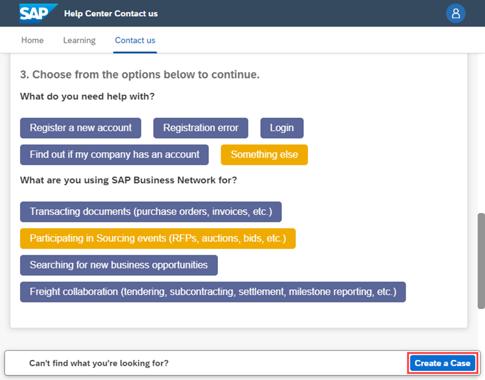Pick the Login help option
Image resolution: width=485 pixels, height=380 pixels.
[281, 128]
